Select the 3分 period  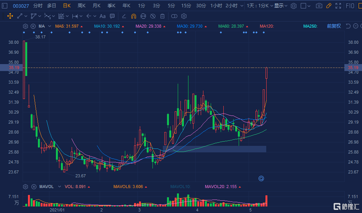tap(156, 6)
